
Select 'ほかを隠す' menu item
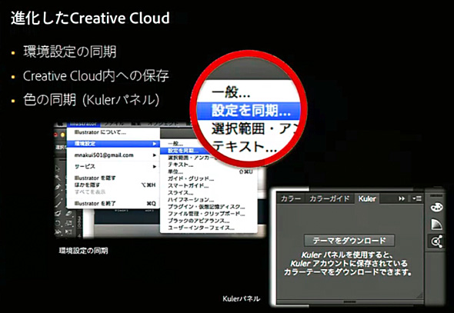point(87,185)
